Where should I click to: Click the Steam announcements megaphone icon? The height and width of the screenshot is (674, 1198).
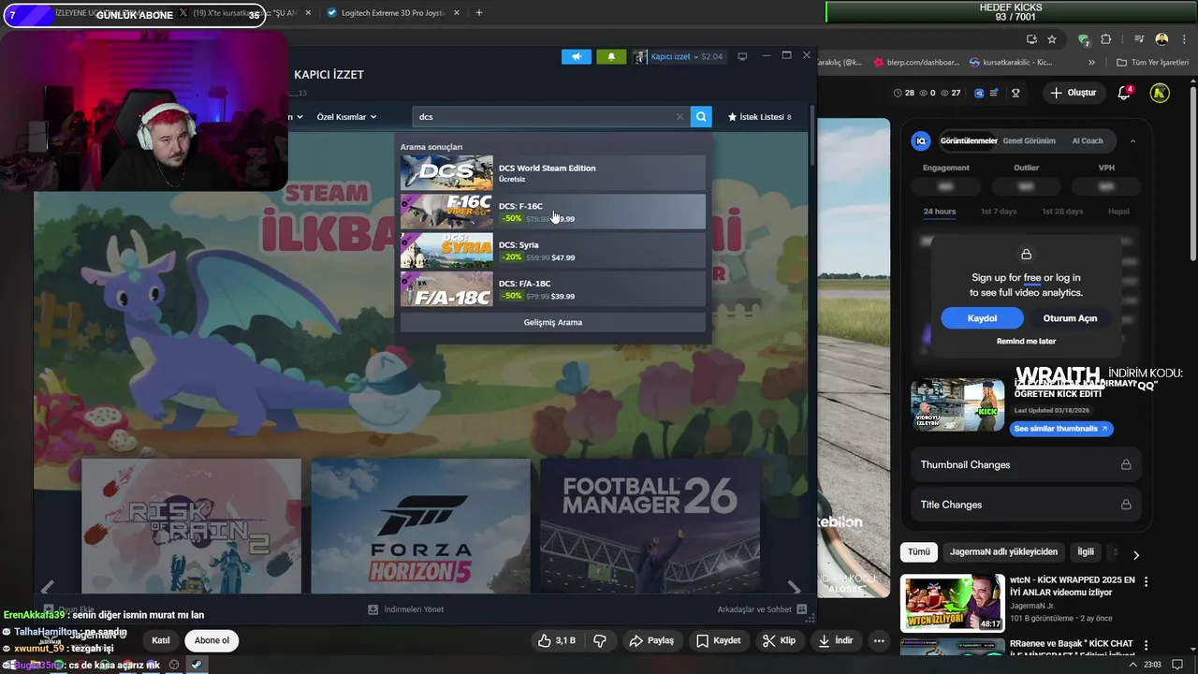[577, 56]
